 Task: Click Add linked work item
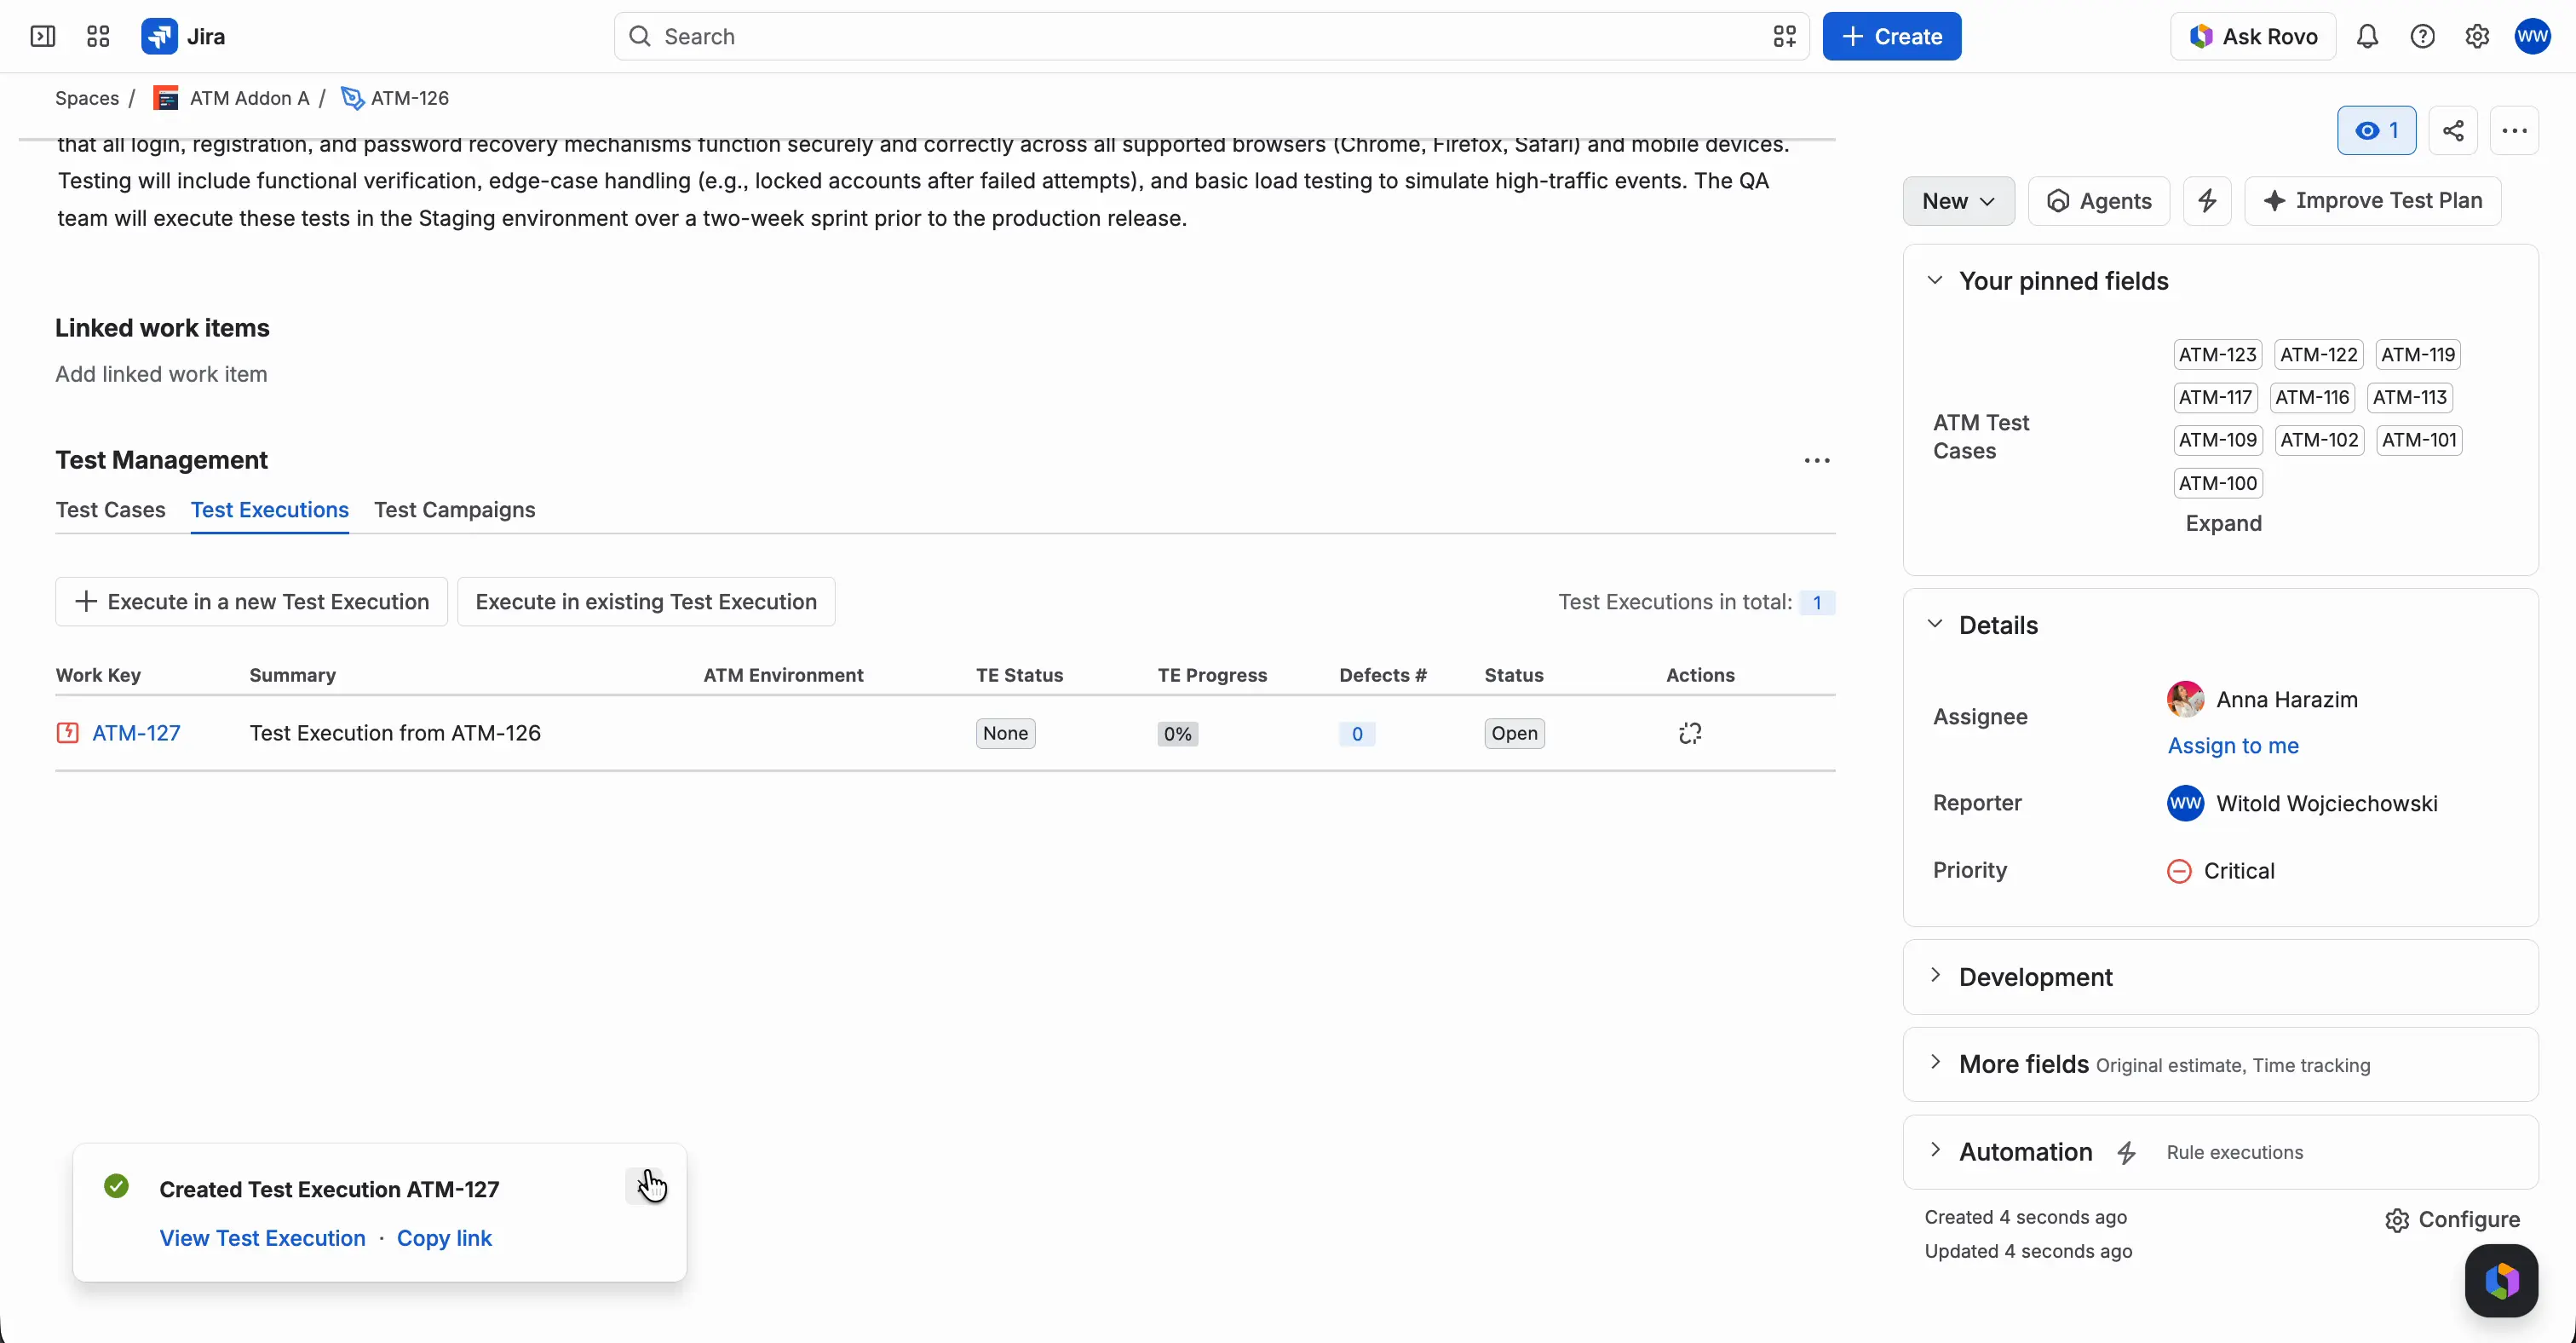[161, 374]
